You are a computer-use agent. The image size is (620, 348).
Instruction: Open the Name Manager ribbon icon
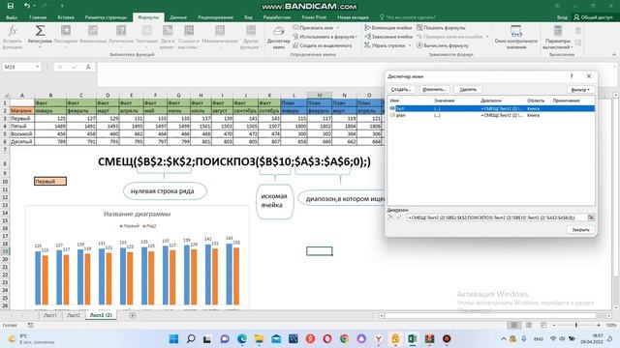[x=278, y=31]
